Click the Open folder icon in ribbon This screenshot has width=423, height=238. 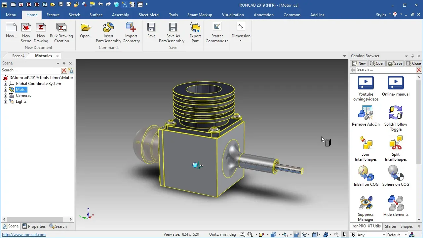tap(86, 27)
